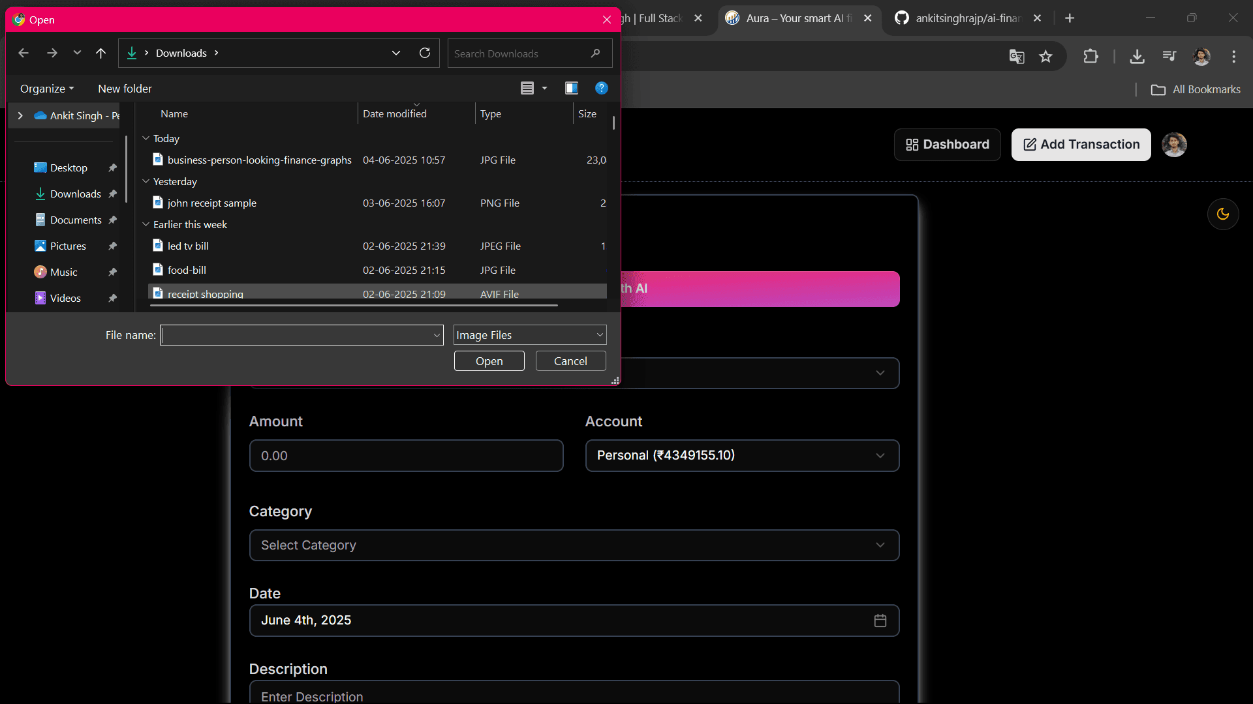Select led tv bill file
1253x704 pixels.
[379, 246]
